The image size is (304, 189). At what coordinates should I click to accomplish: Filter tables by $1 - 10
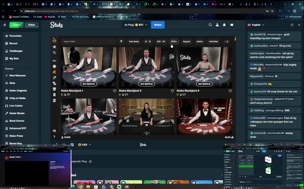click(148, 41)
